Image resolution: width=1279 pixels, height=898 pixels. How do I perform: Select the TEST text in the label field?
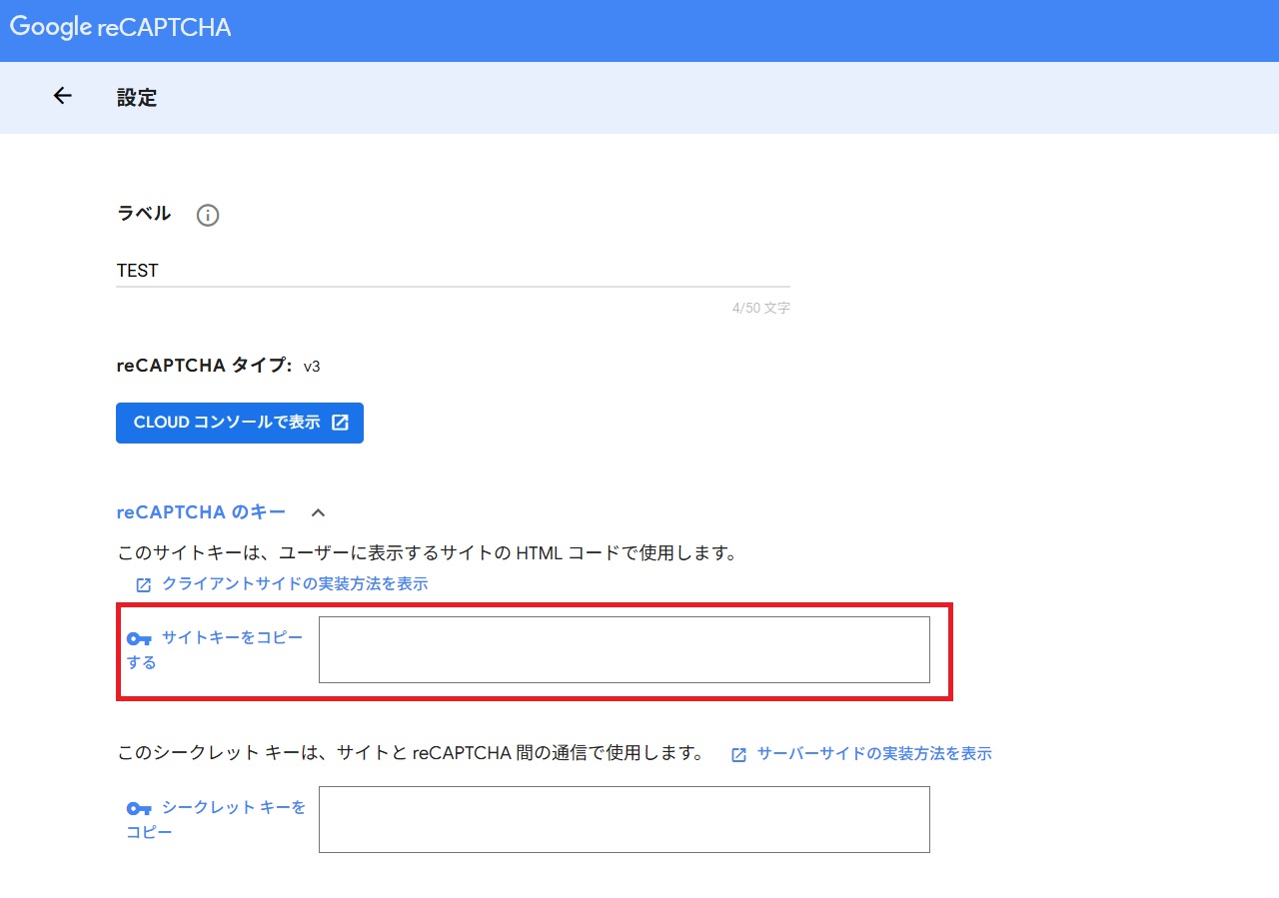(139, 270)
